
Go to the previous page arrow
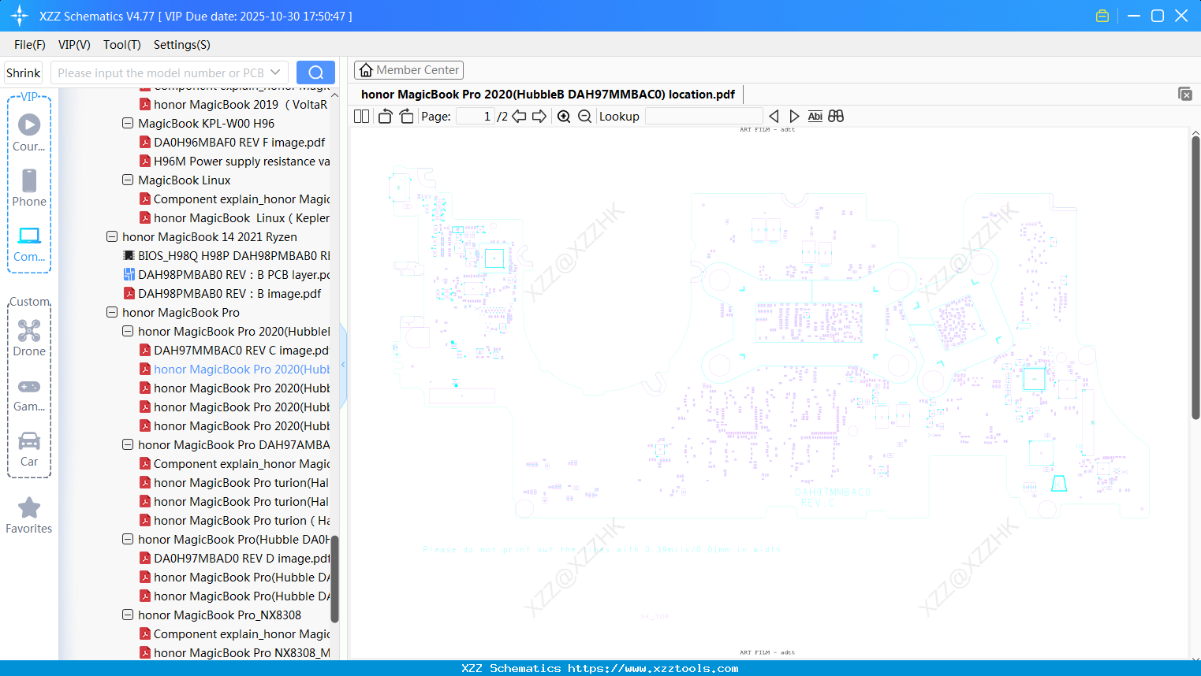519,116
